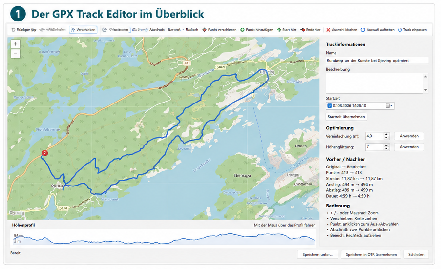Image resolution: width=441 pixels, height=269 pixels.
Task: Decrease Höhenglättung value with down arrow
Action: tap(386, 149)
